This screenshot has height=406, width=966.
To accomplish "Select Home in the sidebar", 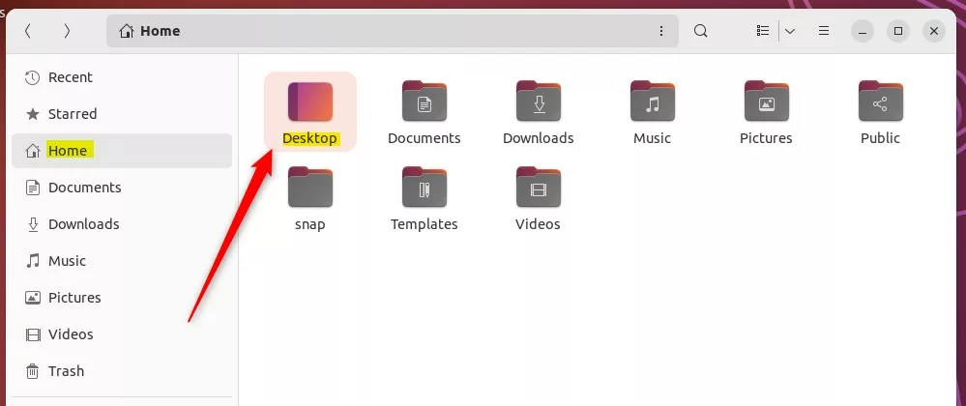I will (x=122, y=151).
